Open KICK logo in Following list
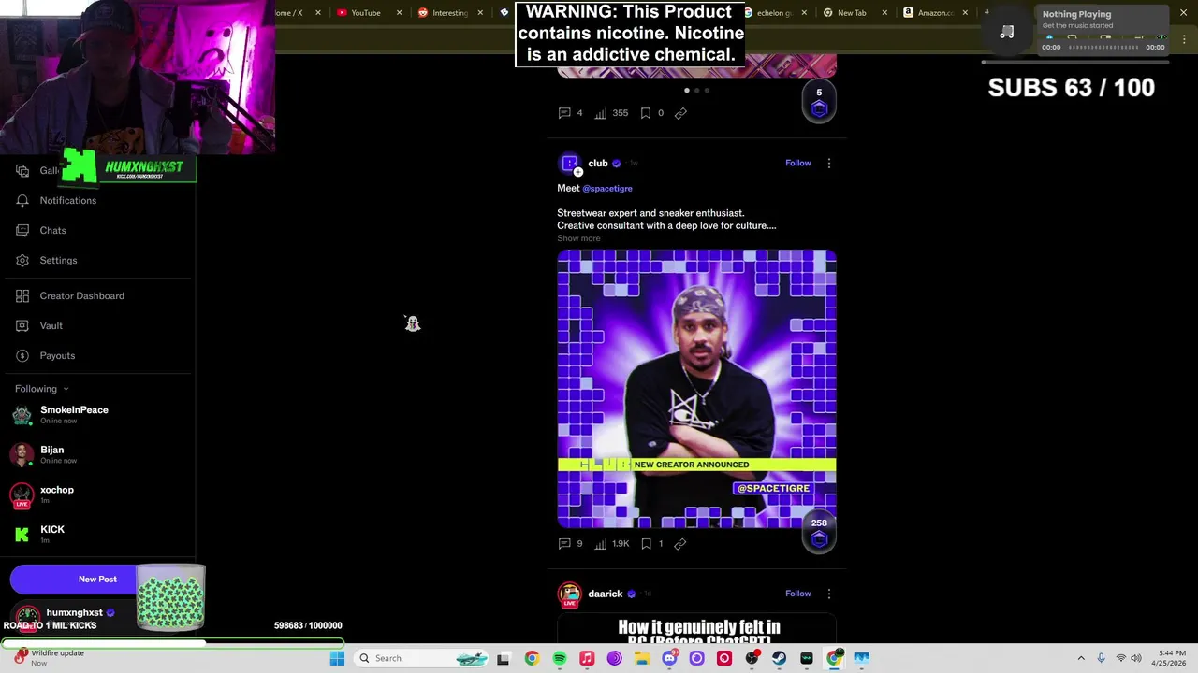The height and width of the screenshot is (673, 1198). 22,534
